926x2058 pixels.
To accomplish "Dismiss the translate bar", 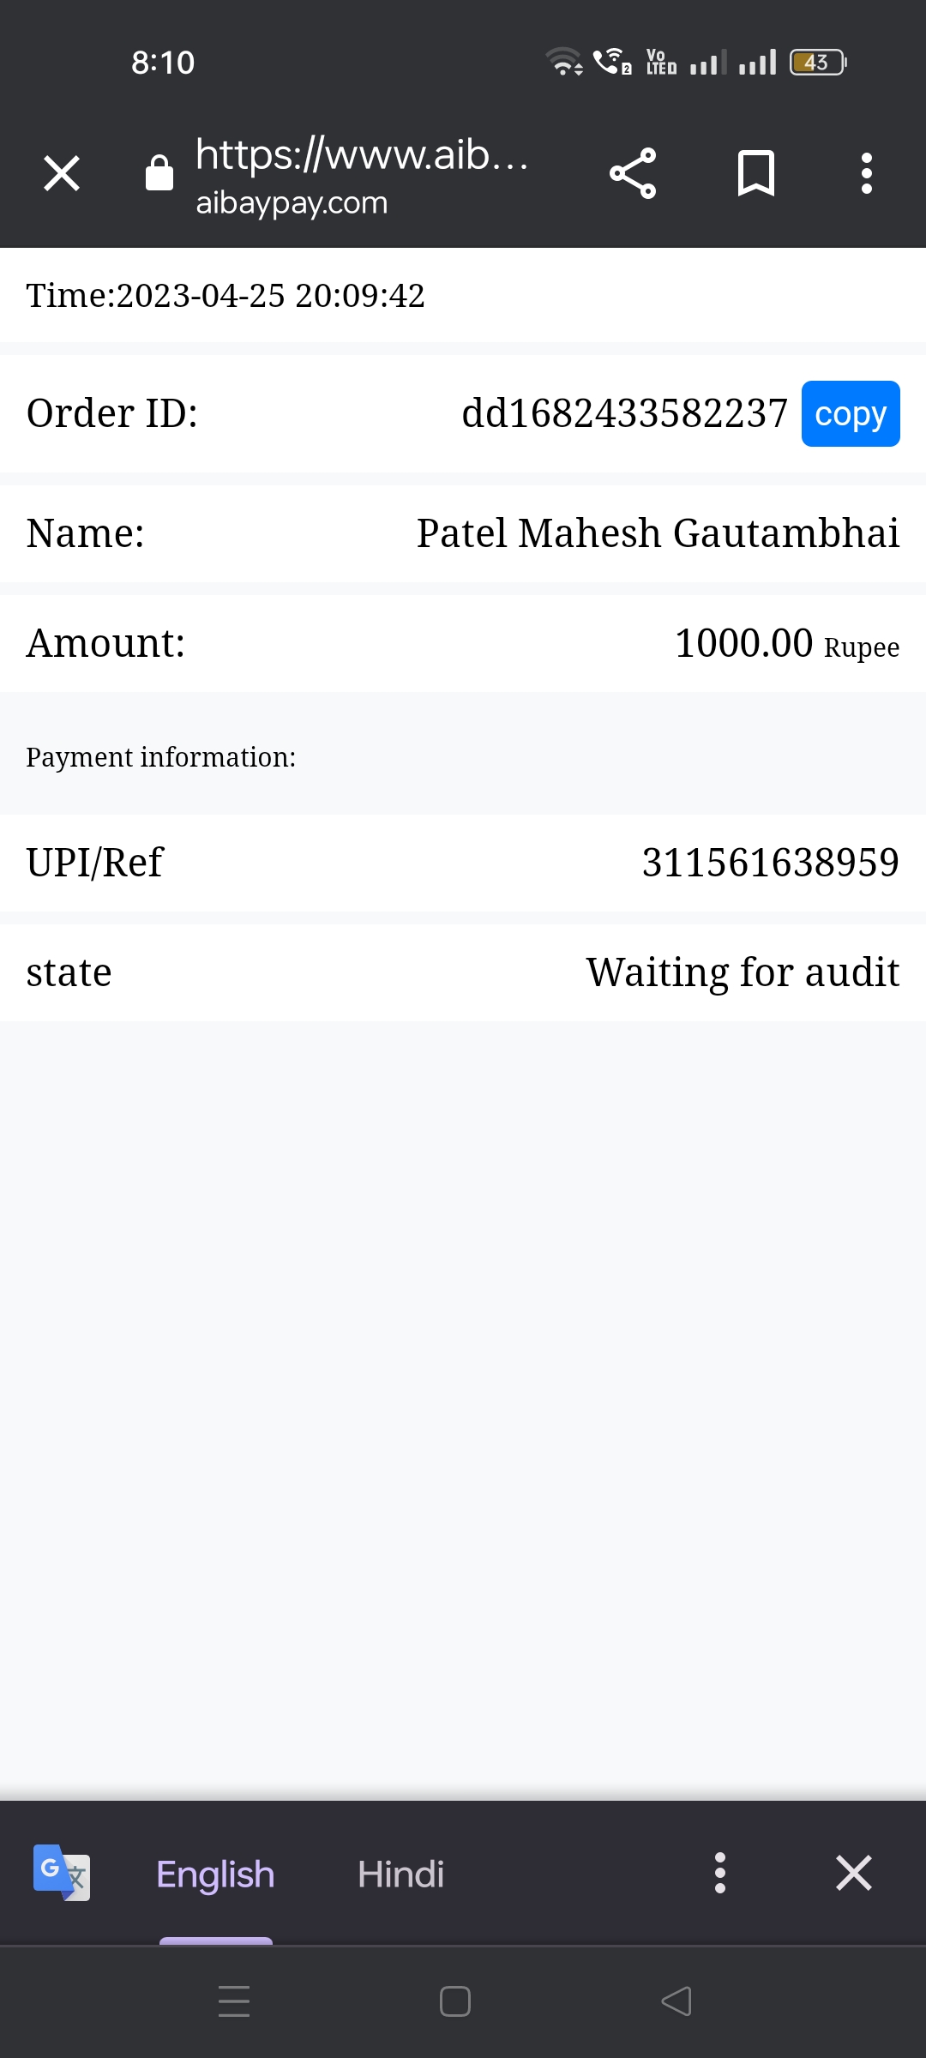I will pos(854,1873).
